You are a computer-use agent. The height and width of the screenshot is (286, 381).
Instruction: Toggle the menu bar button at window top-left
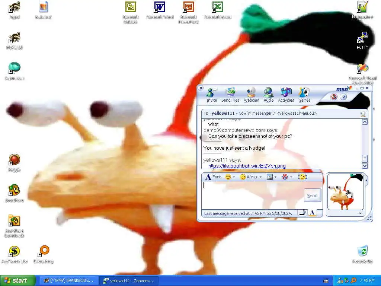tap(201, 88)
